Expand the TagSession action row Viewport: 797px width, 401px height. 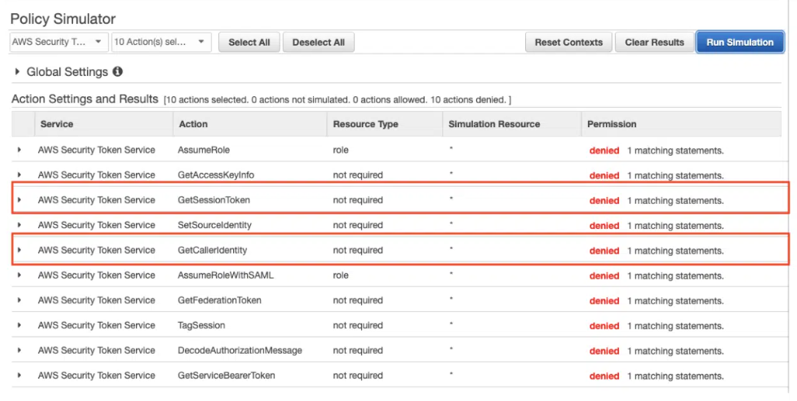19,325
